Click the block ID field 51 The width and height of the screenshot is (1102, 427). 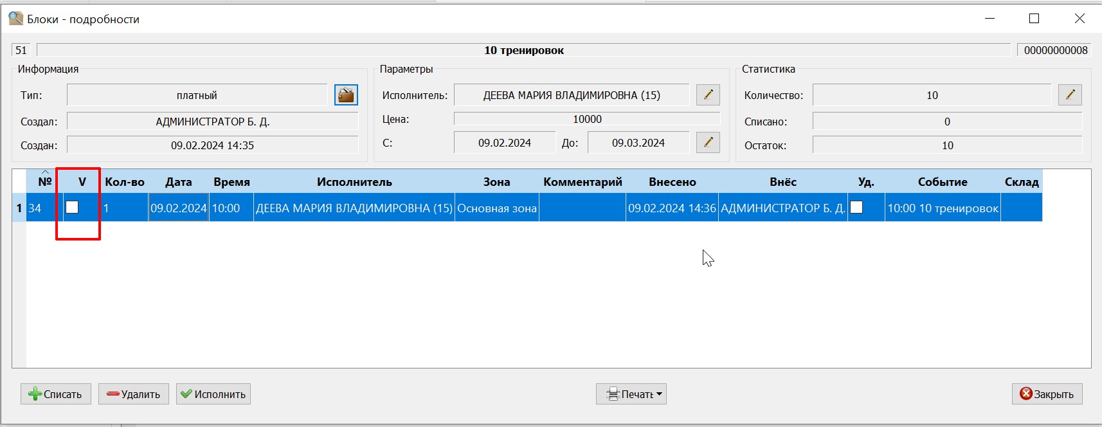(21, 50)
